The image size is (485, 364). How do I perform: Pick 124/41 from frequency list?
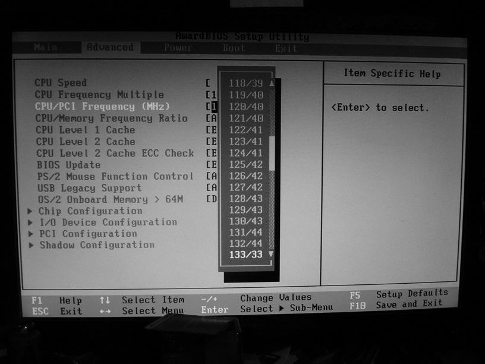click(x=246, y=153)
